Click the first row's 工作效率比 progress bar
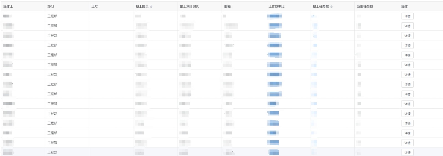The image size is (443, 156). pyautogui.click(x=274, y=16)
